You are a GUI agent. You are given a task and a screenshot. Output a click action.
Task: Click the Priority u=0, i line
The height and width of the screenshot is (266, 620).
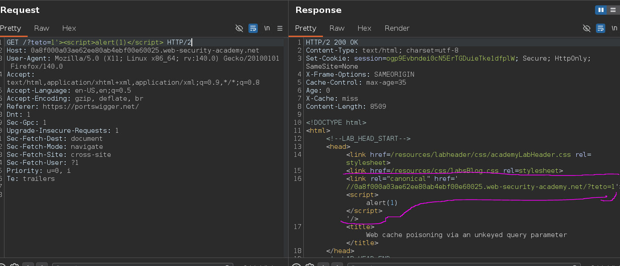(39, 171)
